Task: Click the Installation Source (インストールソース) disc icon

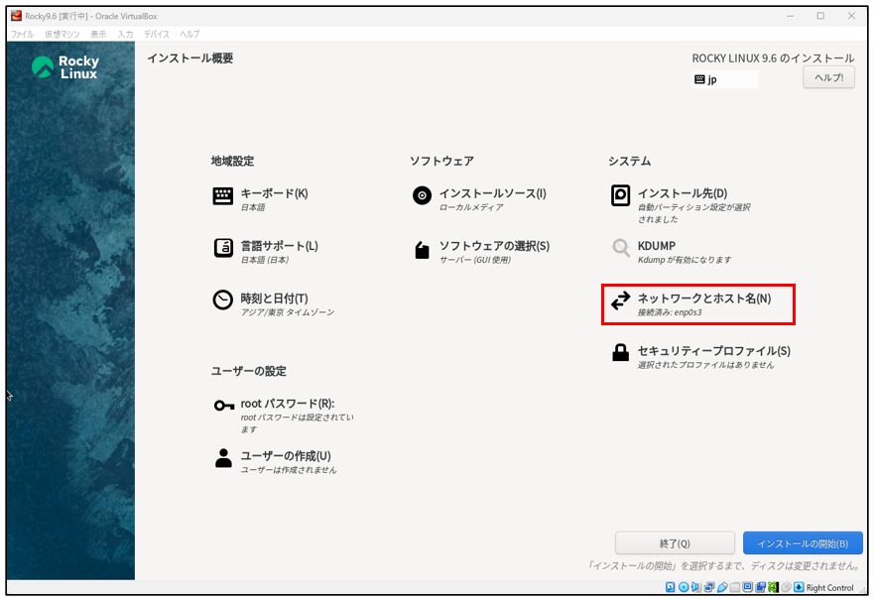Action: pyautogui.click(x=422, y=196)
